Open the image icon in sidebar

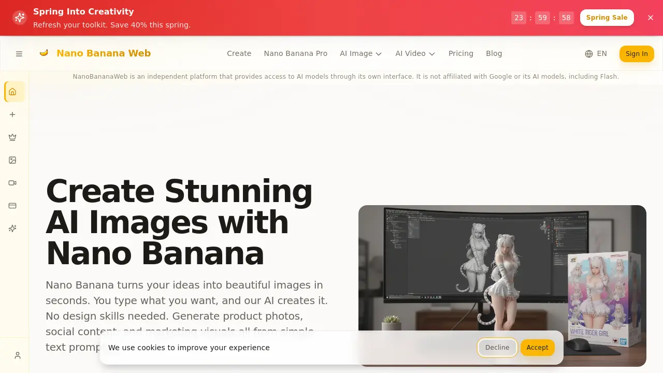(12, 160)
